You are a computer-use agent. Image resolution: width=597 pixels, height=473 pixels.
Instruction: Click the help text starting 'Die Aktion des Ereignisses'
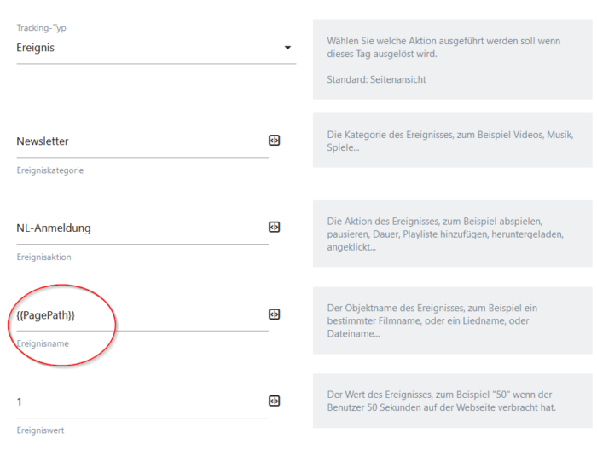point(445,234)
